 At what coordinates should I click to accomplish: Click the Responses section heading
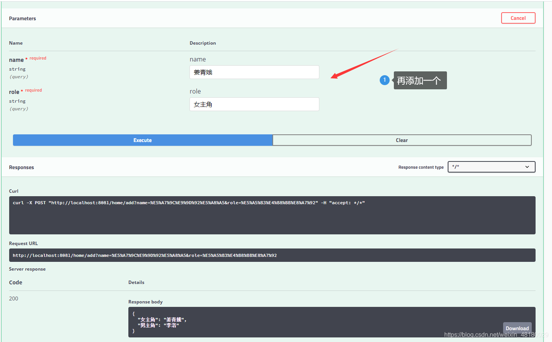pos(21,167)
